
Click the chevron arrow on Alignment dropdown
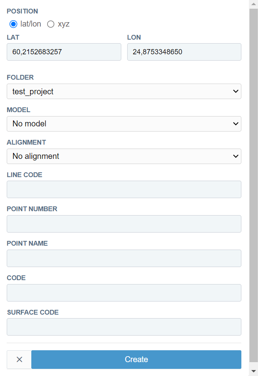(x=236, y=157)
